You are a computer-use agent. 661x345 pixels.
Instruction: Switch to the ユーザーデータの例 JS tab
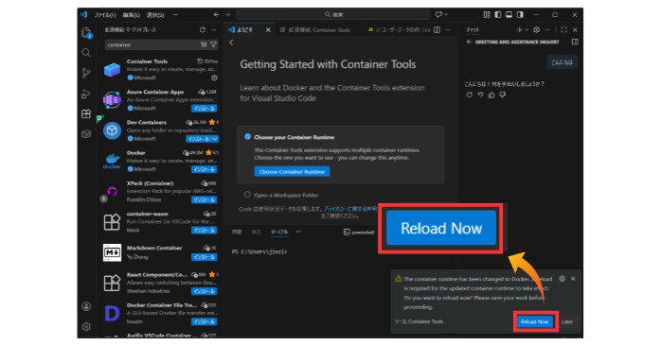coord(399,30)
